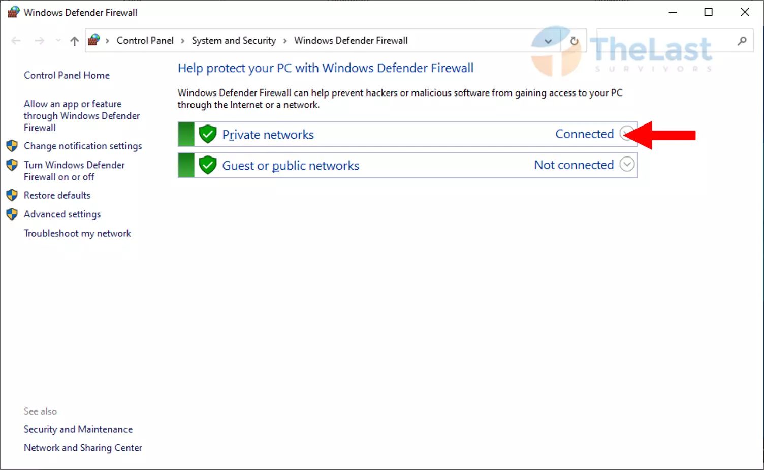Viewport: 764px width, 470px height.
Task: Refresh the Control Panel view
Action: (574, 41)
